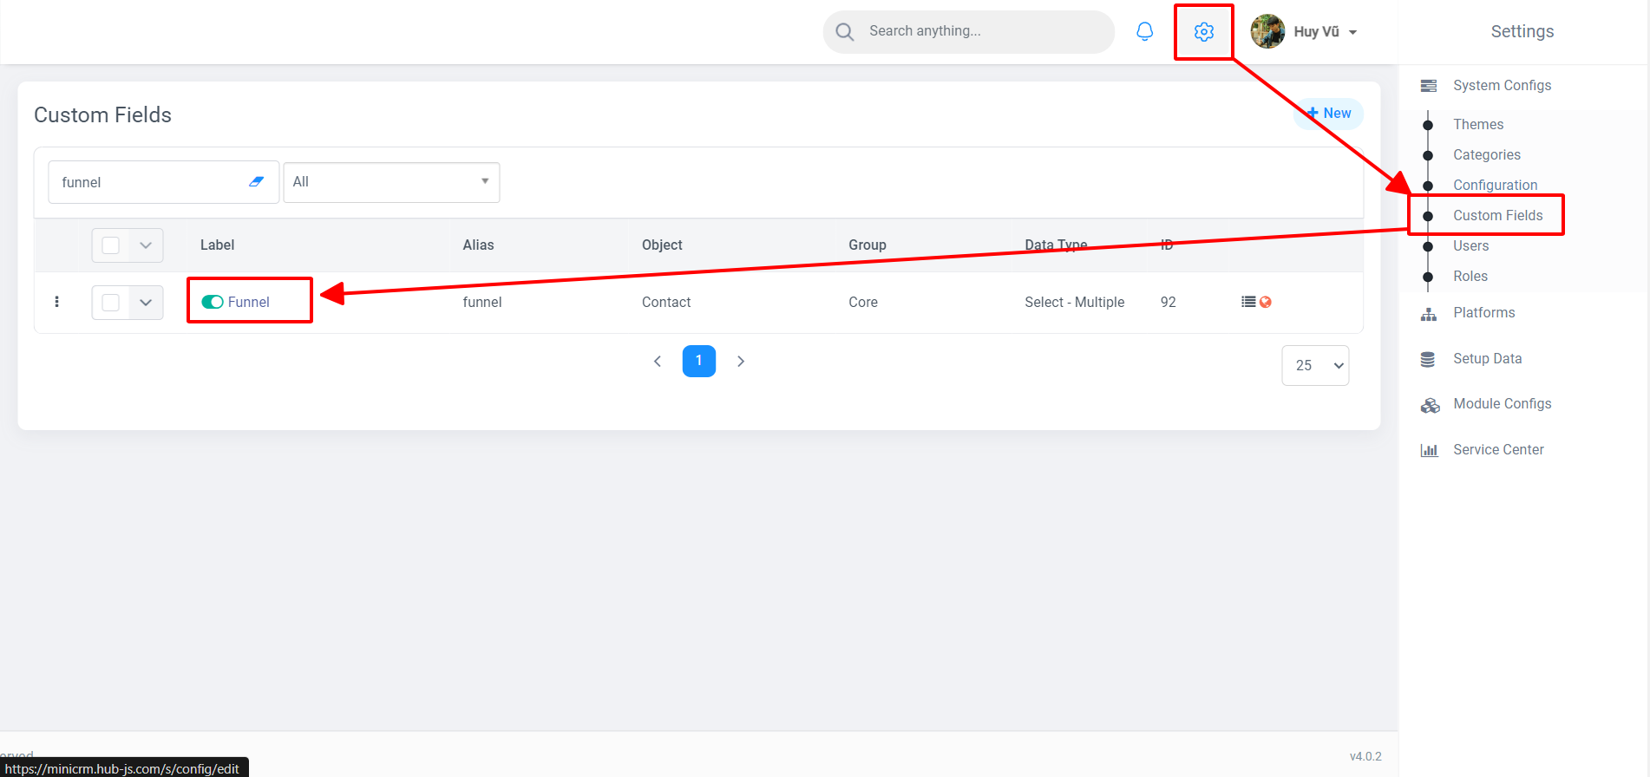This screenshot has height=777, width=1650.
Task: Open the three-dot menu for the Funnel row
Action: [57, 302]
